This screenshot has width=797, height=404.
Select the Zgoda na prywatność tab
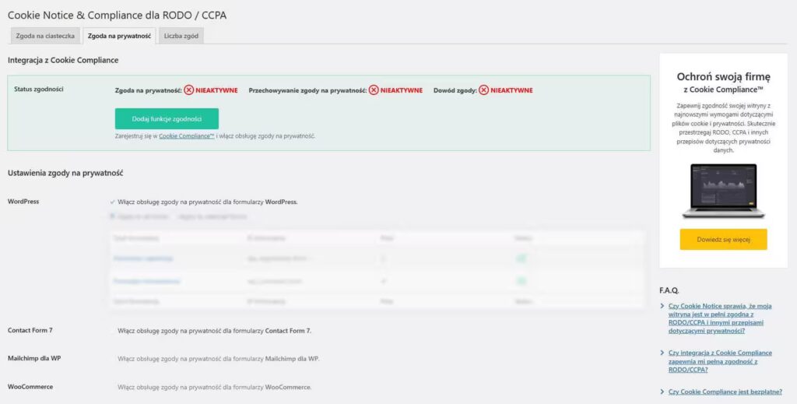click(119, 36)
